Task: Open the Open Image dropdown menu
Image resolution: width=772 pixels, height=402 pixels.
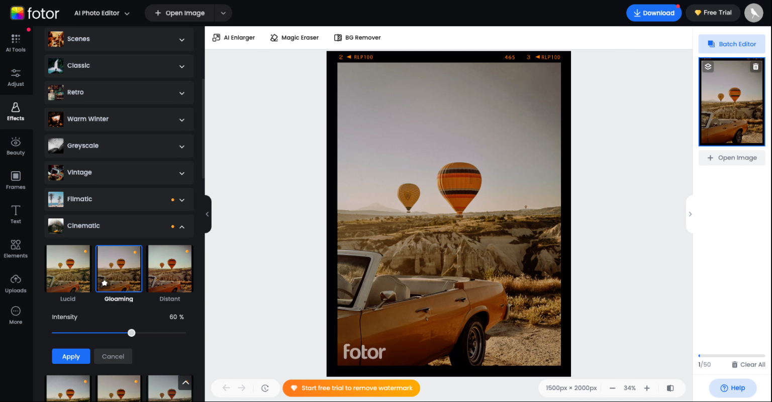Action: pyautogui.click(x=223, y=13)
